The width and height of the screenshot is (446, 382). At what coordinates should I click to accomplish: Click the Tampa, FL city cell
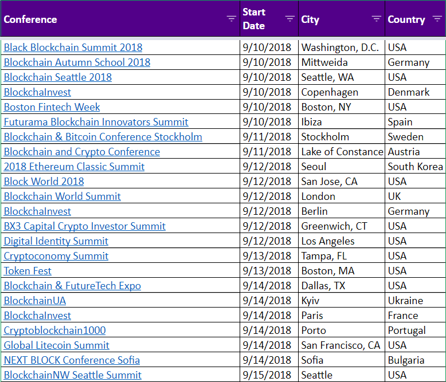(x=342, y=256)
